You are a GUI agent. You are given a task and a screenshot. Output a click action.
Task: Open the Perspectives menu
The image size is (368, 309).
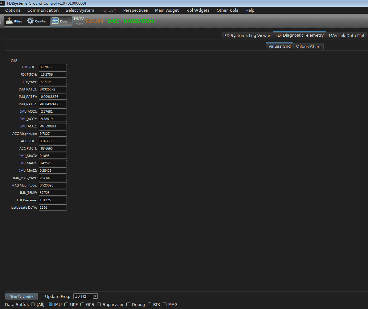(x=135, y=10)
